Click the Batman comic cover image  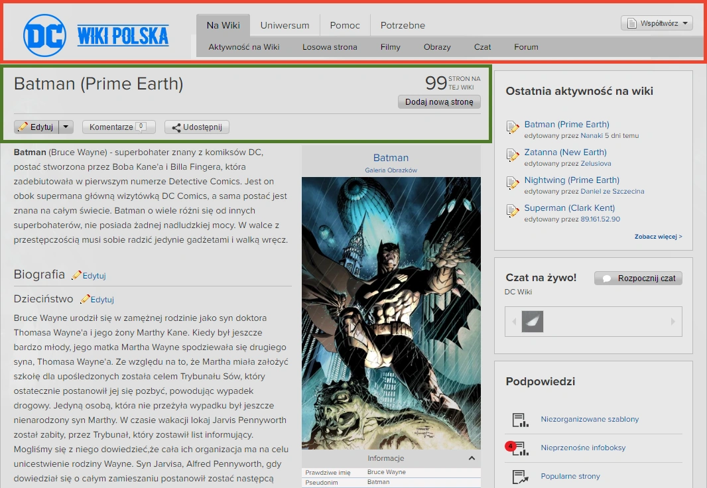pos(391,313)
